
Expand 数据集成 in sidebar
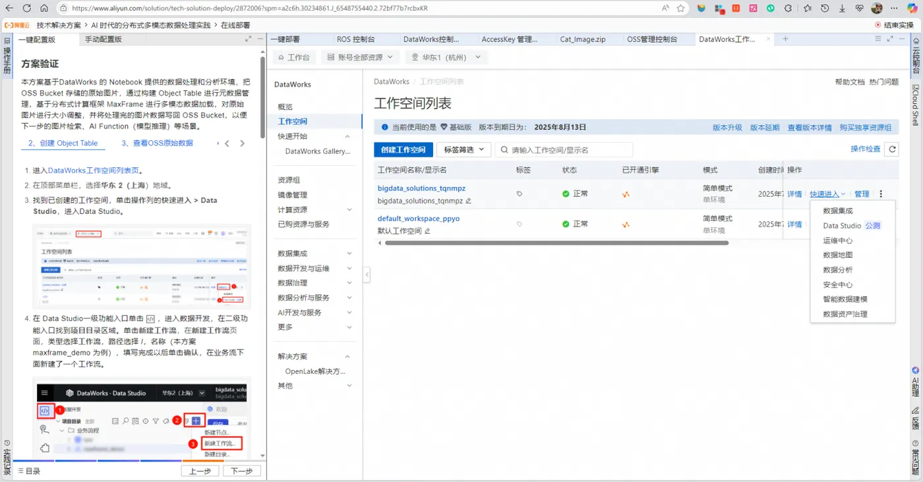pos(349,254)
